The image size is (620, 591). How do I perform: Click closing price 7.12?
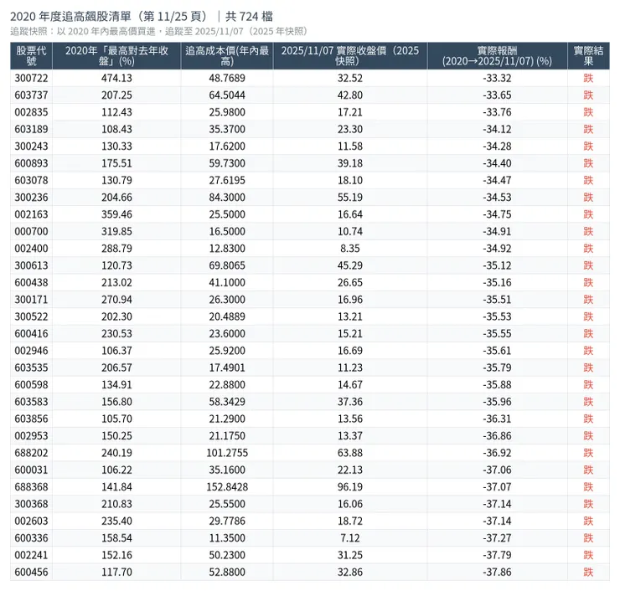pyautogui.click(x=350, y=537)
